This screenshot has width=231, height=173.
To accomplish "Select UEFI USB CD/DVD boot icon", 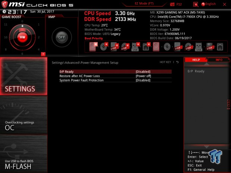I will coord(125,47).
